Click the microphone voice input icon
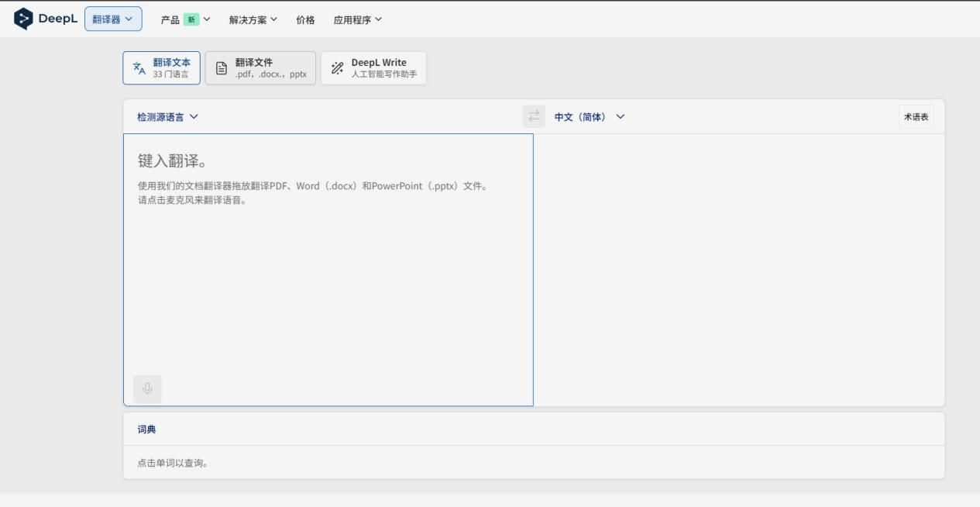The height and width of the screenshot is (507, 980). (147, 389)
